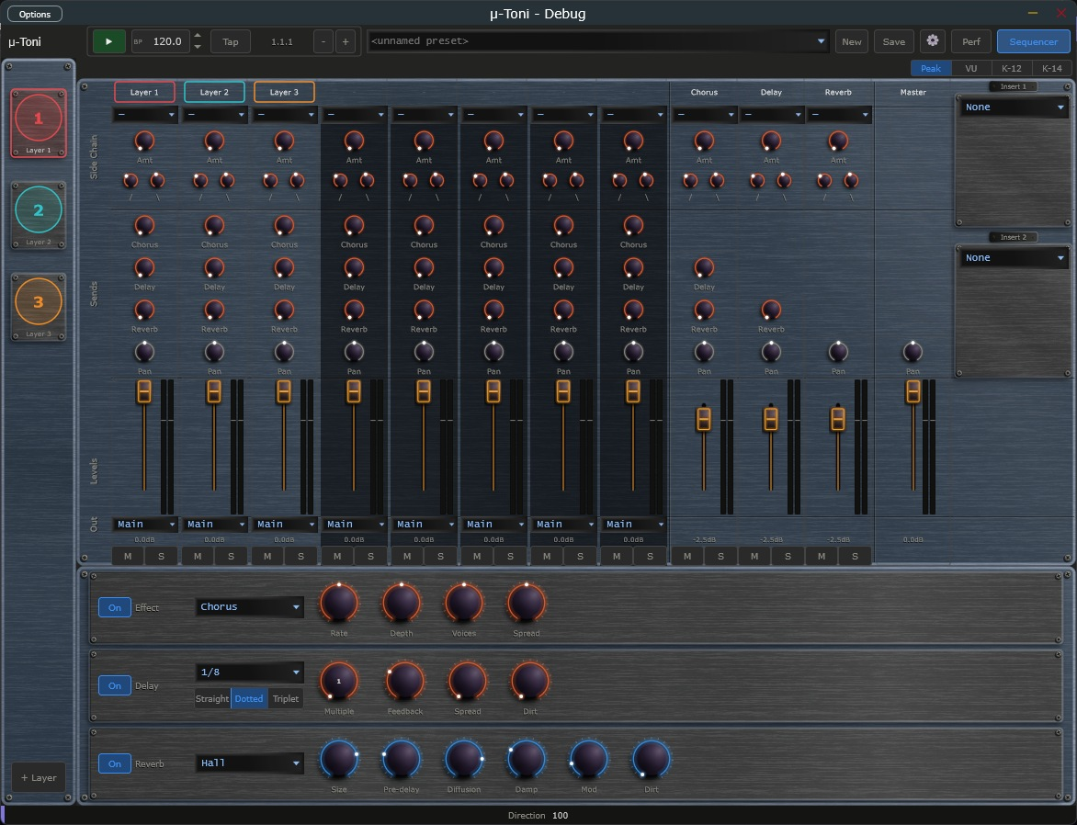Solo the Layer 3 channel
Viewport: 1077px width, 825px height.
coord(300,557)
